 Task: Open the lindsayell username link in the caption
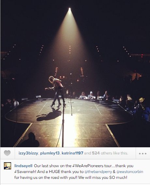point(23,166)
